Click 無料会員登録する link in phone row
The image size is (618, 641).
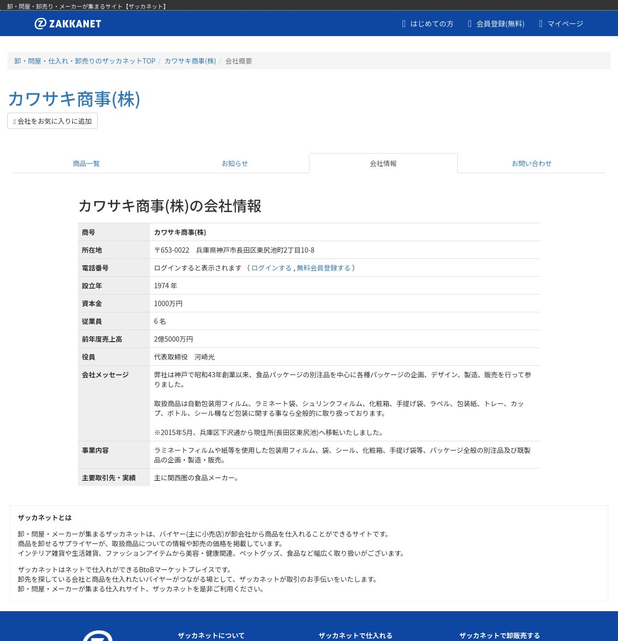323,268
